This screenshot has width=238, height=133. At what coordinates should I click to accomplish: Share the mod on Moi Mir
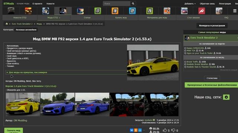140,130
